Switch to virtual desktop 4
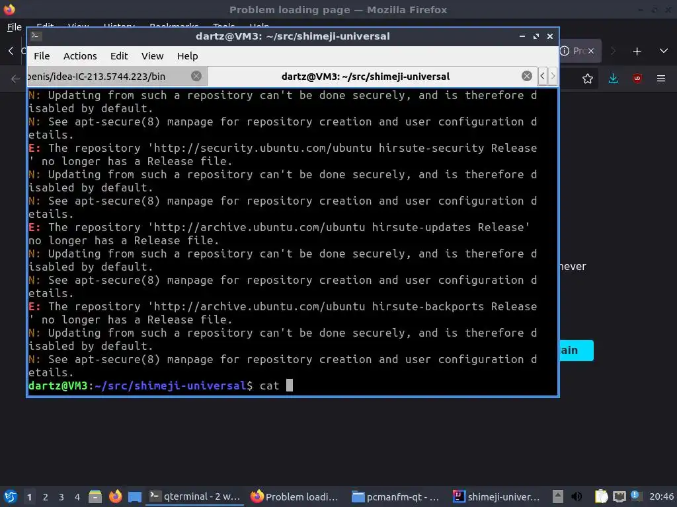This screenshot has height=507, width=677. point(77,497)
